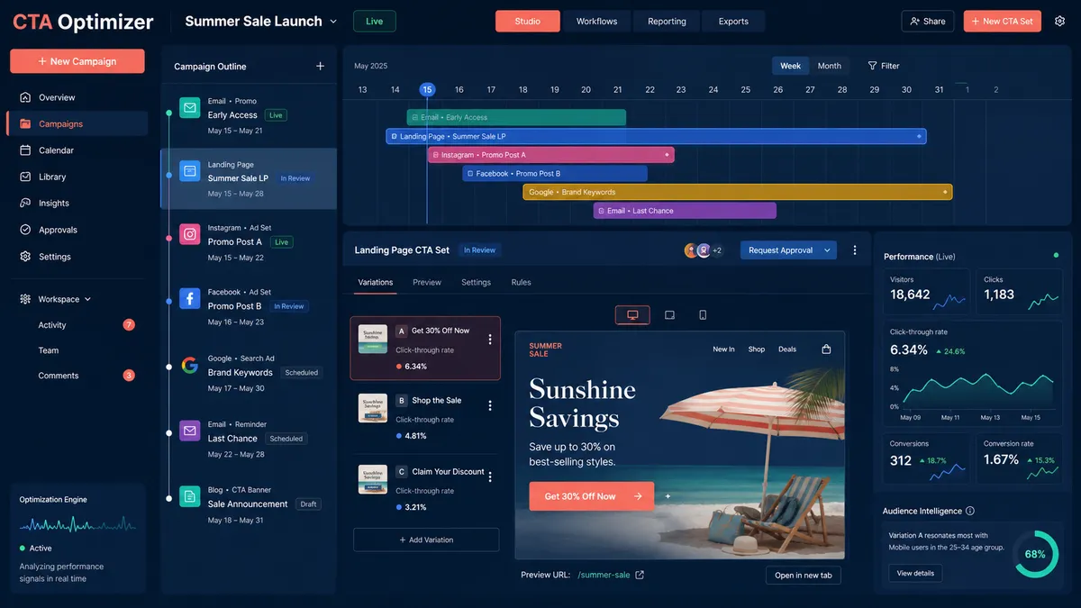This screenshot has height=608, width=1081.
Task: Switch preview to tablet device
Action: click(669, 315)
